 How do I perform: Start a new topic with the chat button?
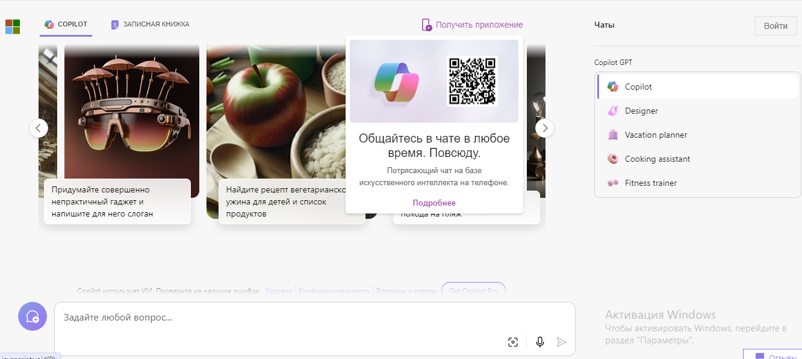coord(33,316)
